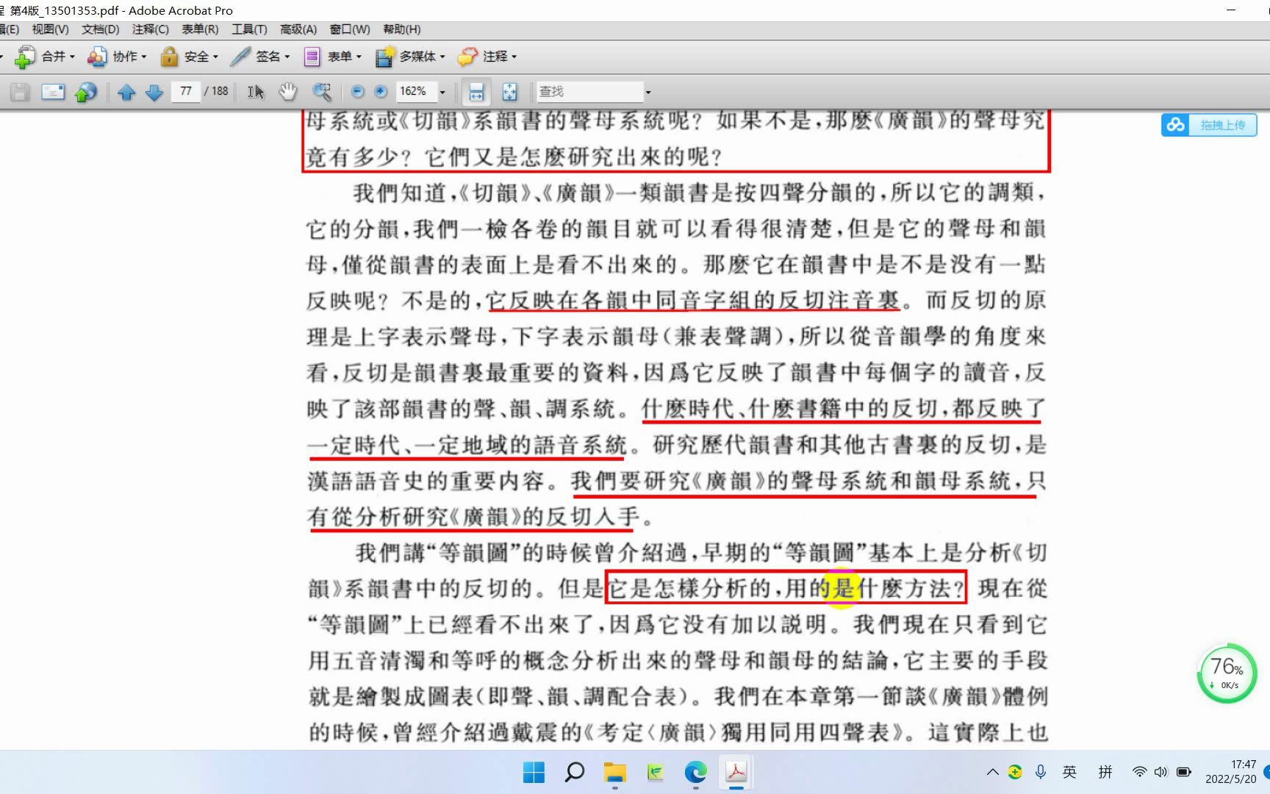Go to next page with down arrow
This screenshot has height=794, width=1270.
coord(154,92)
